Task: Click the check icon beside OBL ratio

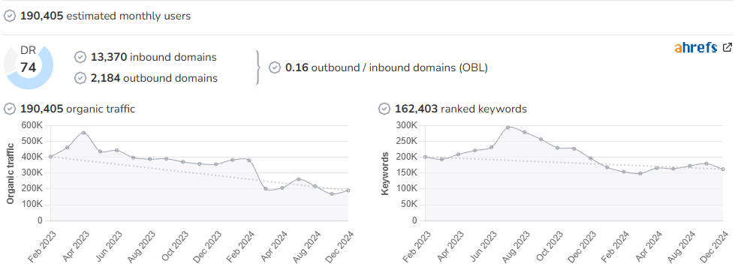Action: [x=275, y=67]
